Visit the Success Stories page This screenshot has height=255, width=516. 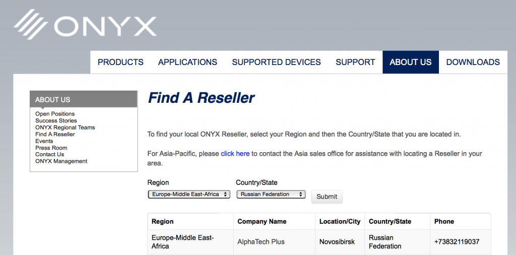56,121
